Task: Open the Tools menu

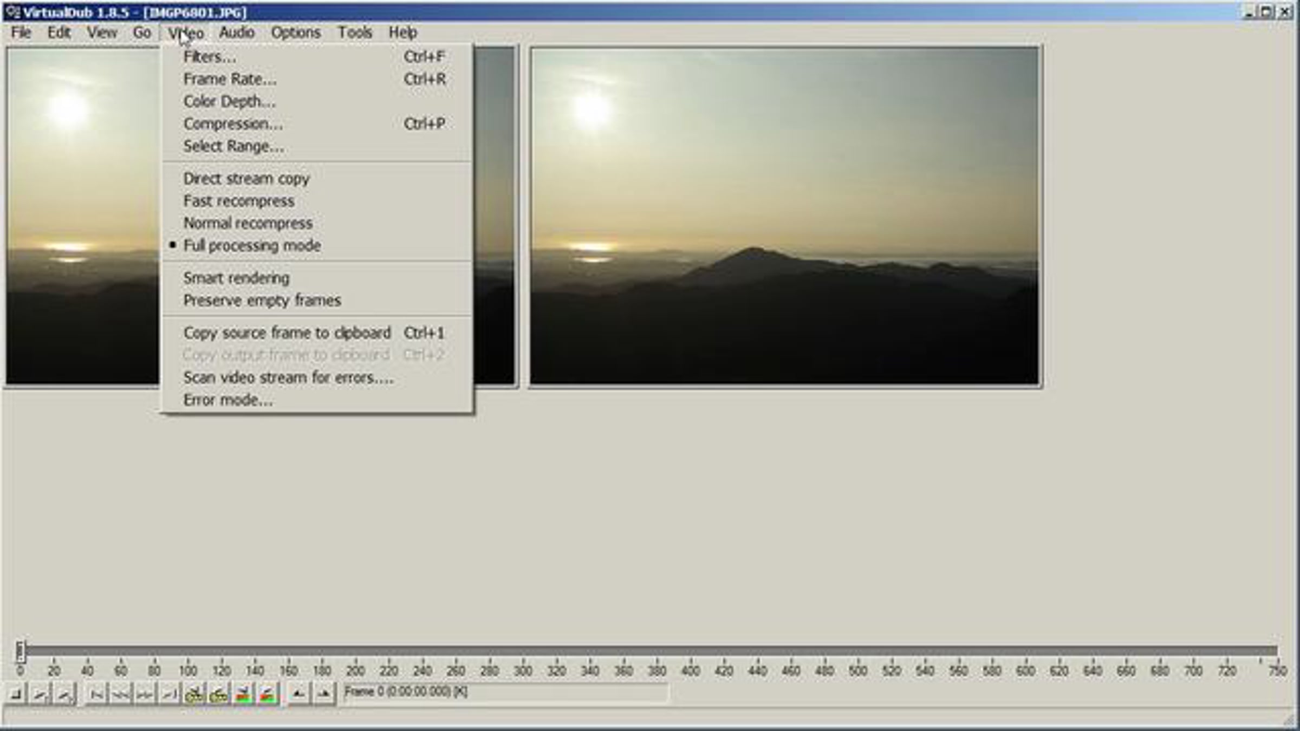Action: pyautogui.click(x=355, y=32)
